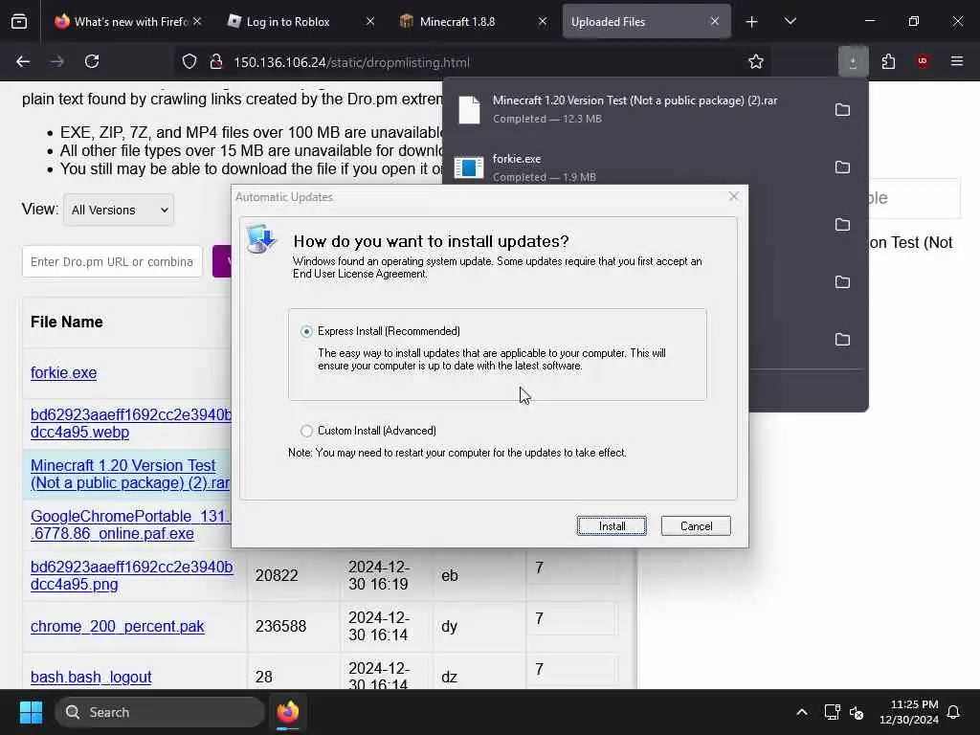This screenshot has width=980, height=735.
Task: Open the extensions puzzle icon
Action: click(888, 61)
